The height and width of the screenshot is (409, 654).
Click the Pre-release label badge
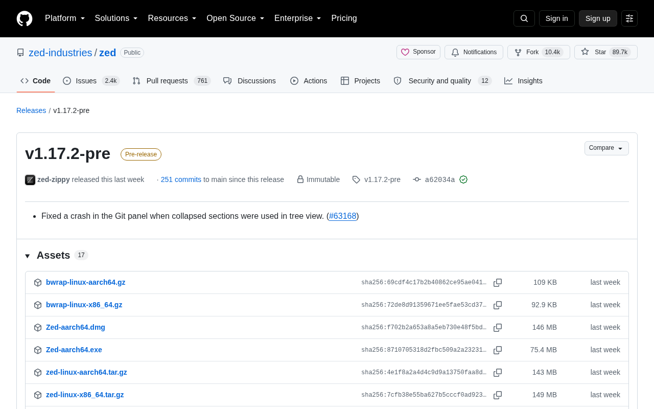pyautogui.click(x=141, y=154)
